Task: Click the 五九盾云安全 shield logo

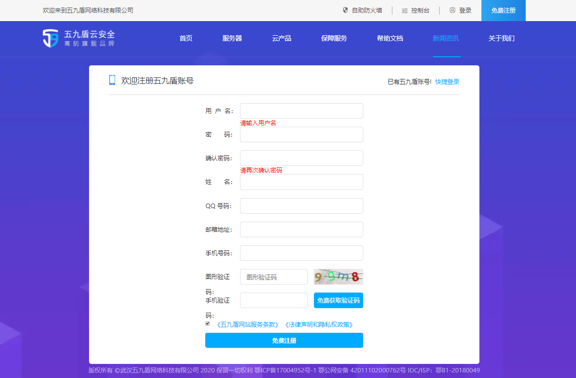Action: 50,39
